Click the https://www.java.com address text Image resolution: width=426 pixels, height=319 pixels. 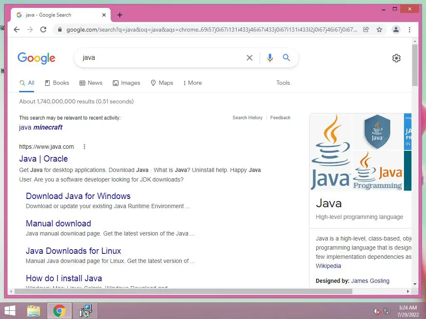click(x=47, y=147)
